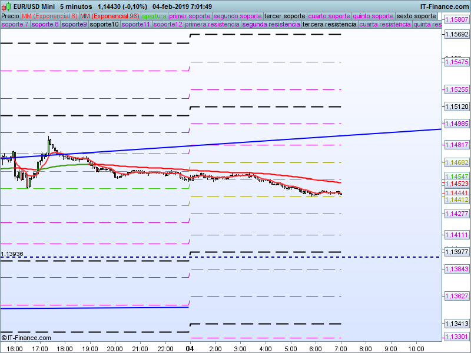Click the 1,13977 price label on axis

456,252
